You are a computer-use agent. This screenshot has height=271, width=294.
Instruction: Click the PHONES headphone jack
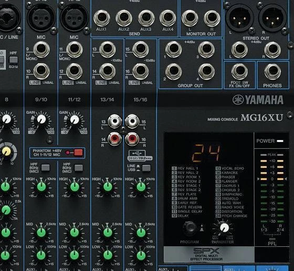point(272,72)
